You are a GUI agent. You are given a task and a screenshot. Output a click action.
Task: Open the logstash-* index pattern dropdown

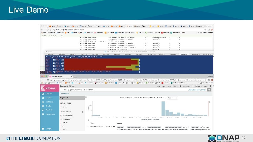coord(72,98)
